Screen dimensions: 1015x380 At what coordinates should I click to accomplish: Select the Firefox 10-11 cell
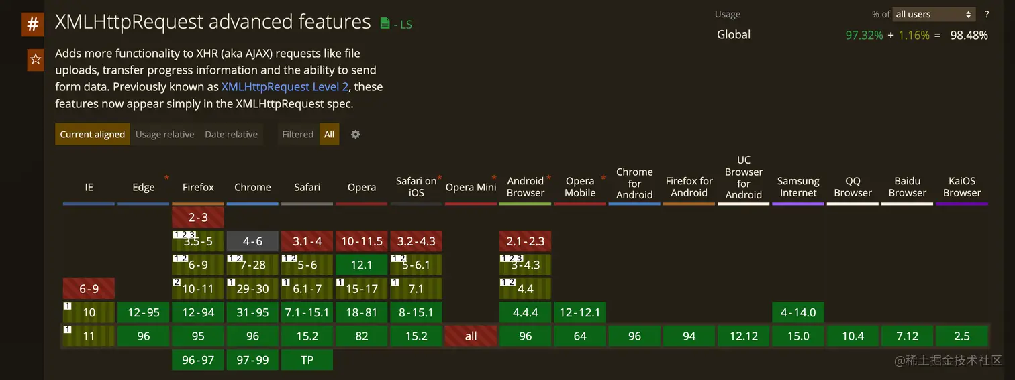198,289
